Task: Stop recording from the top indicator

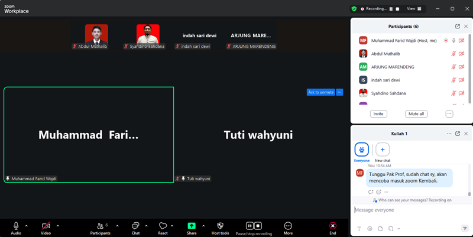Action: (397, 9)
